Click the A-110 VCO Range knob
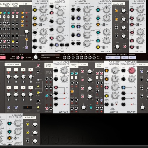The width and height of the screenshot is (148, 148). coord(57,6)
